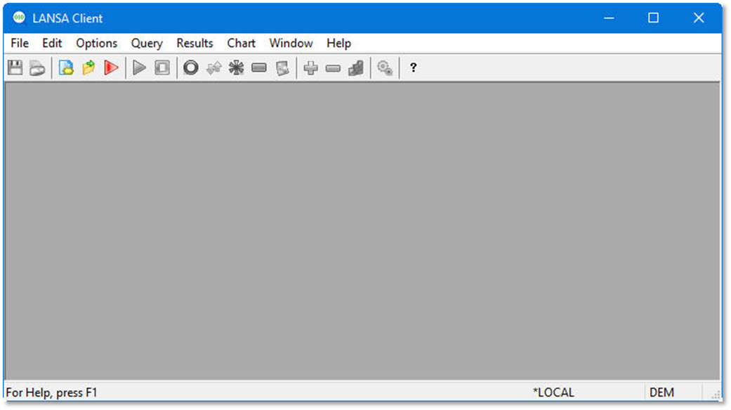Click the 'For Help, press F1' status text

[51, 392]
